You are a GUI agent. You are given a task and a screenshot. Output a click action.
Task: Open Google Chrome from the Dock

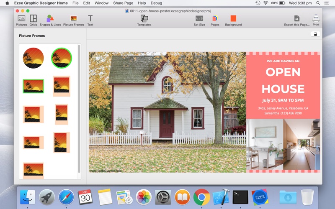[x=201, y=197]
